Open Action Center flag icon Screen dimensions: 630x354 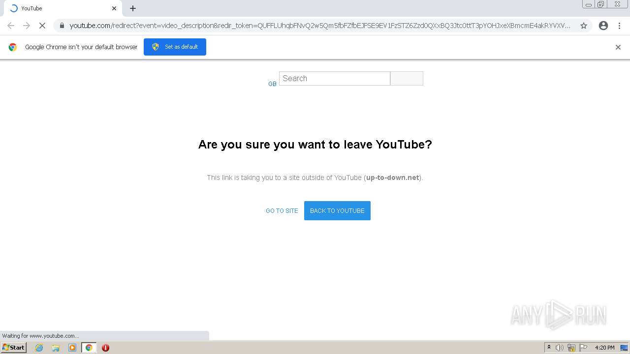[583, 348]
